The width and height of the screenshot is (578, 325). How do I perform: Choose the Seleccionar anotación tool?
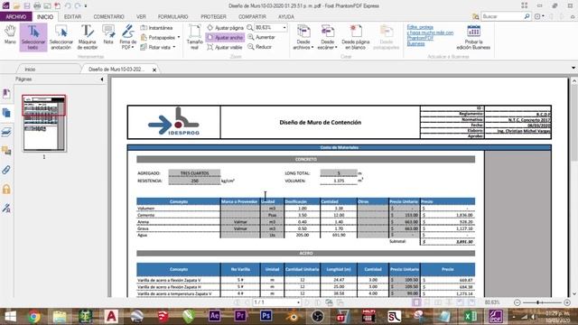[61, 37]
